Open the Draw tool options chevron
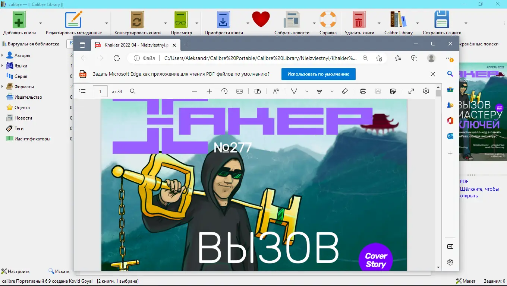The width and height of the screenshot is (507, 286). (306, 91)
